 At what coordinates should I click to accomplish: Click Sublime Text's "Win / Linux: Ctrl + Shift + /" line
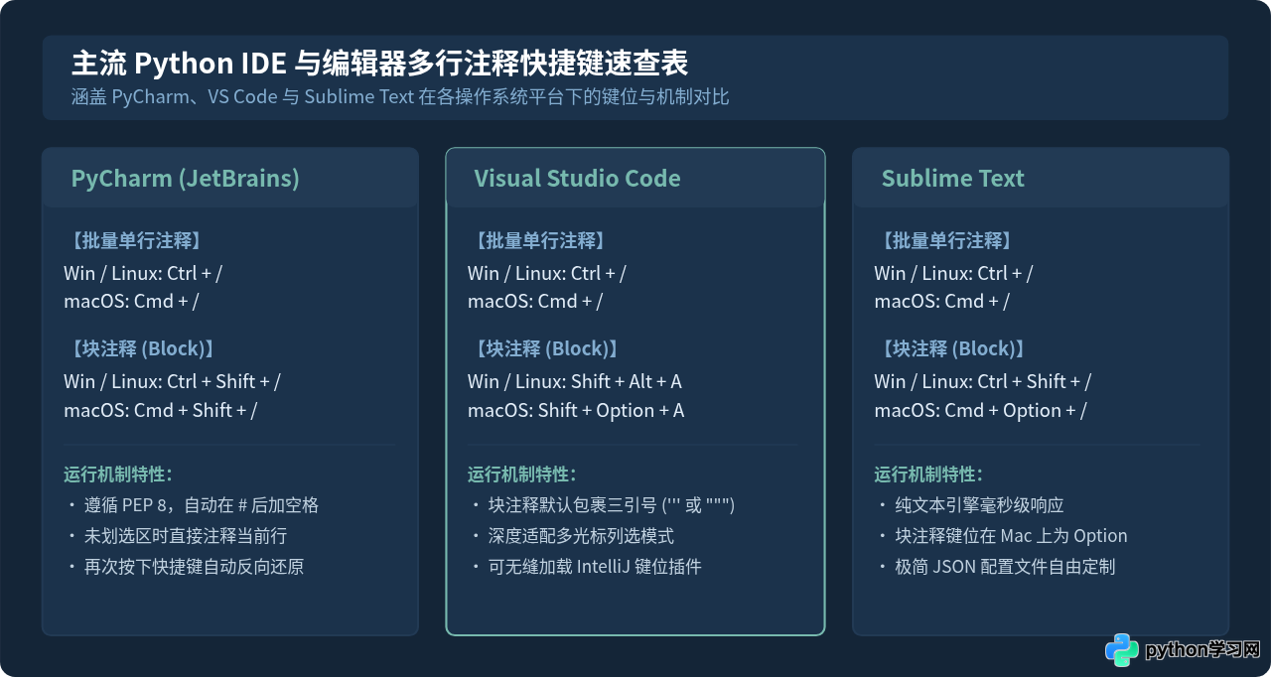[x=983, y=382]
